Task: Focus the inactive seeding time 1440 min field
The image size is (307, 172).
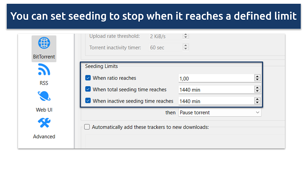Action: point(216,101)
